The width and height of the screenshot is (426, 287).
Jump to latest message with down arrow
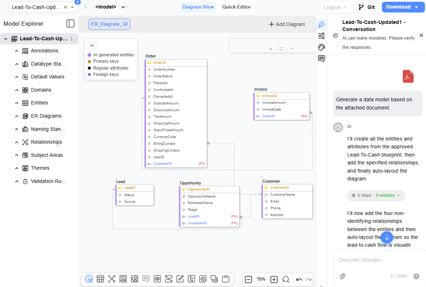coord(387,237)
